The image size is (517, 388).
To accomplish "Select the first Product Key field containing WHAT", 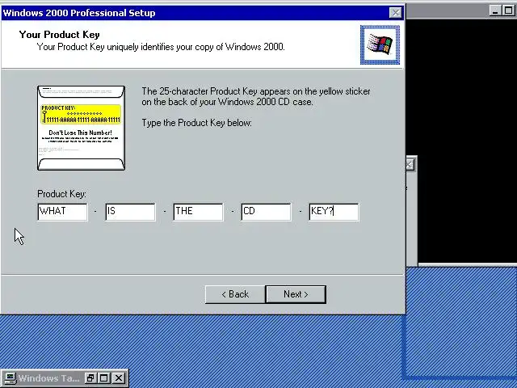I will point(63,212).
